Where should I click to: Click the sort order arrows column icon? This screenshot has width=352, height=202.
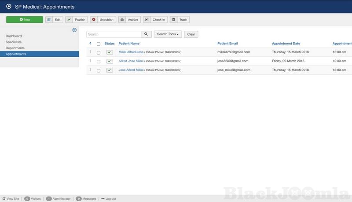tap(90, 44)
